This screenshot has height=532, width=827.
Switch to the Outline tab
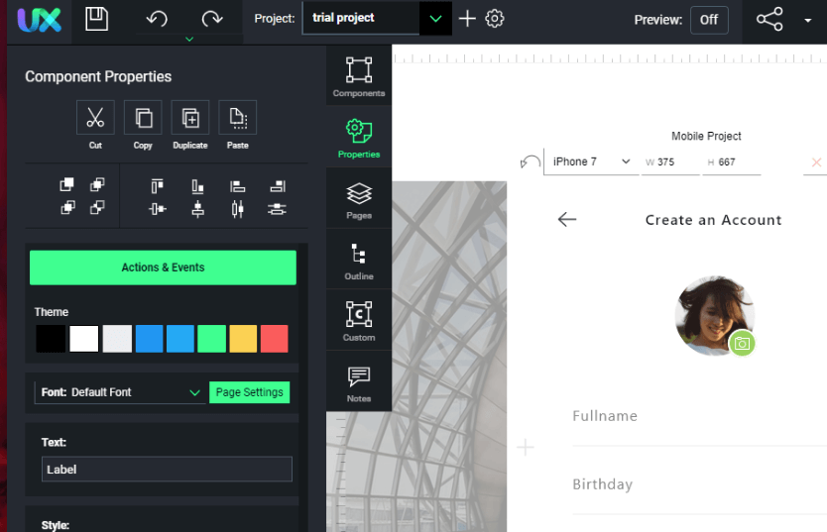coord(359,261)
